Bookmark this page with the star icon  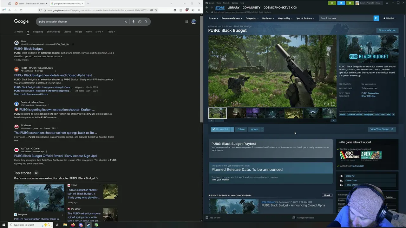click(155, 10)
